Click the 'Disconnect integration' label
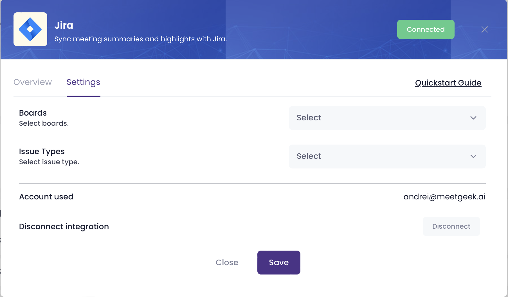508x297 pixels. point(64,227)
